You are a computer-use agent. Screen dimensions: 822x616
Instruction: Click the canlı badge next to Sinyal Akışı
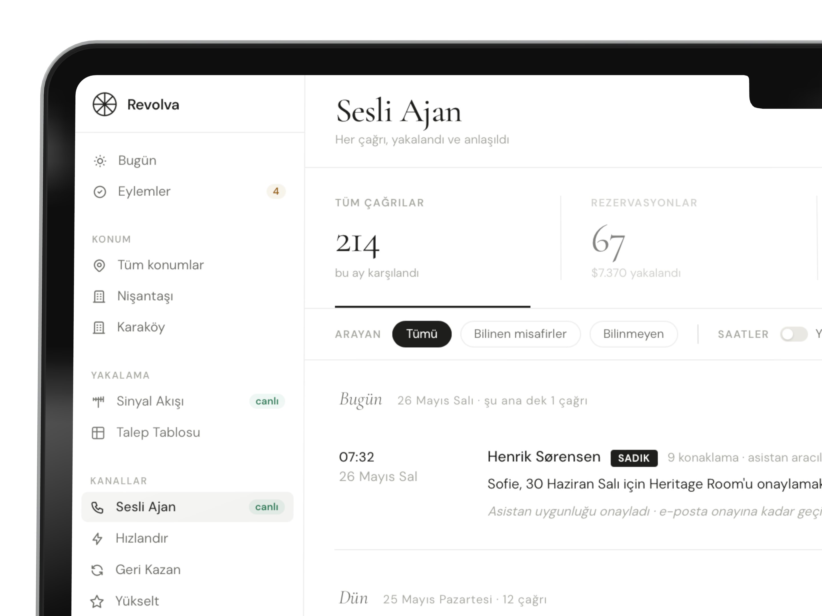pyautogui.click(x=267, y=401)
